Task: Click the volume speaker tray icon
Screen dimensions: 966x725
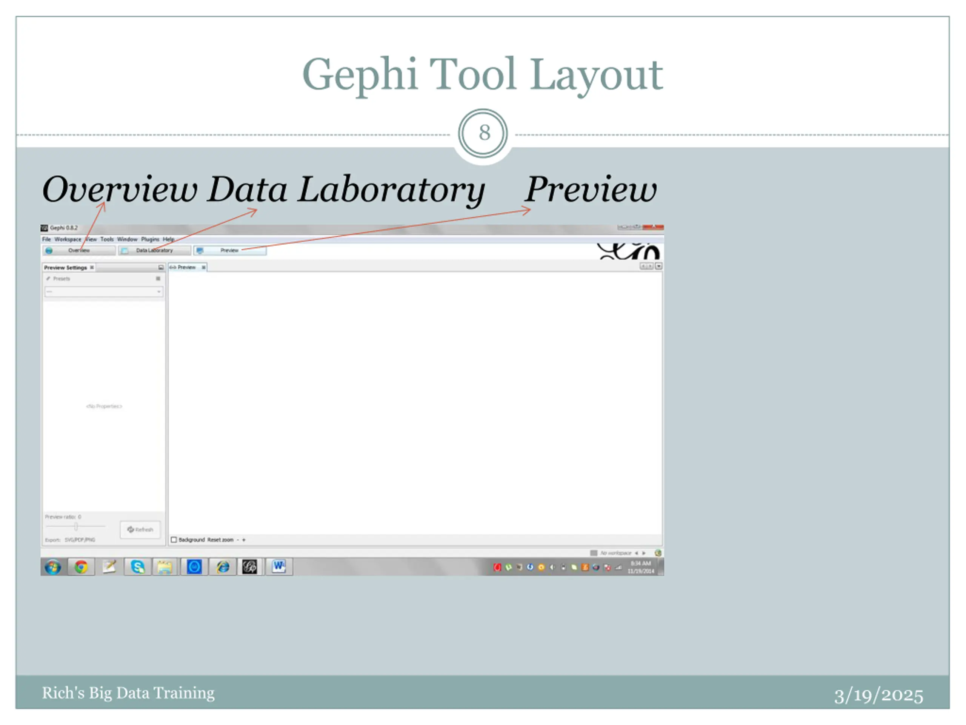Action: point(552,567)
